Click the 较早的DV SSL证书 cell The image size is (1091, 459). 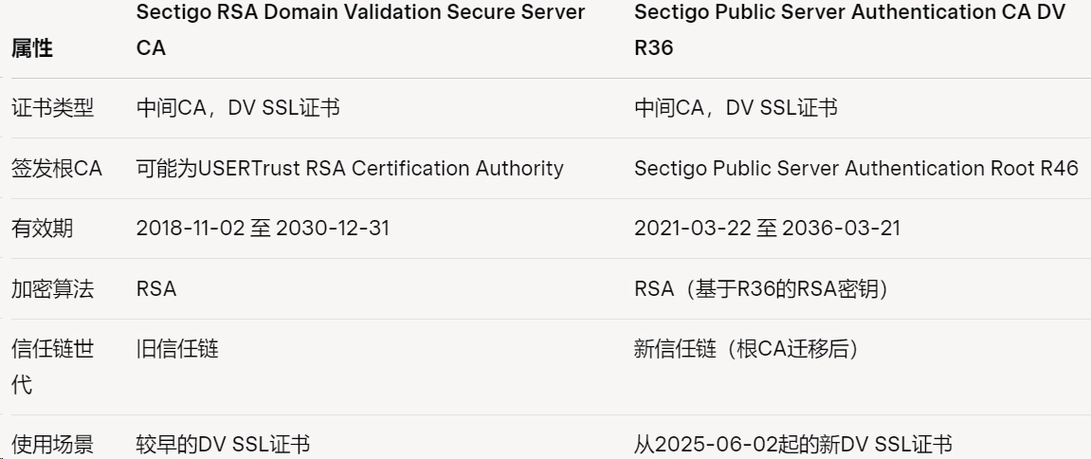pos(224,444)
